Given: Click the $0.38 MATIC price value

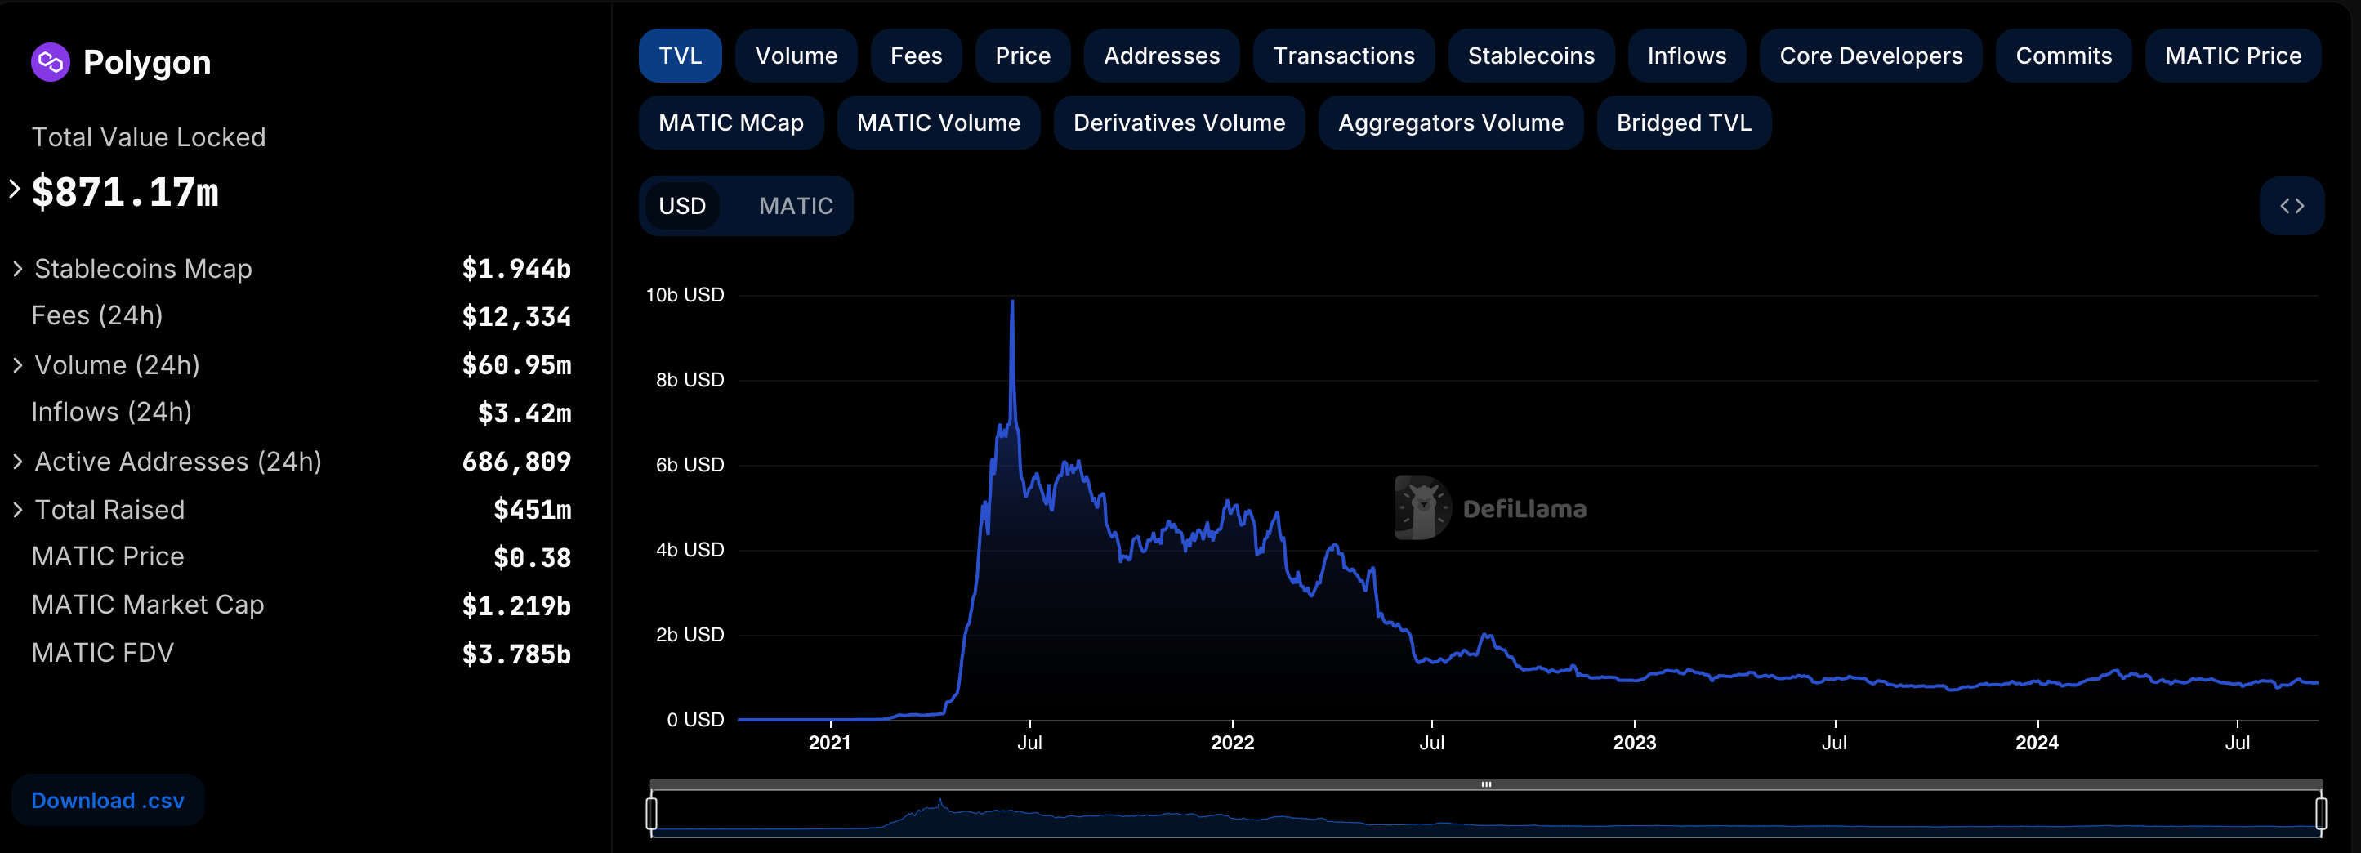Looking at the screenshot, I should point(532,558).
